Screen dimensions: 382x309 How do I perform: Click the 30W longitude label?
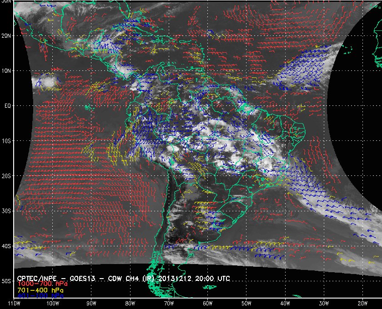(x=324, y=304)
